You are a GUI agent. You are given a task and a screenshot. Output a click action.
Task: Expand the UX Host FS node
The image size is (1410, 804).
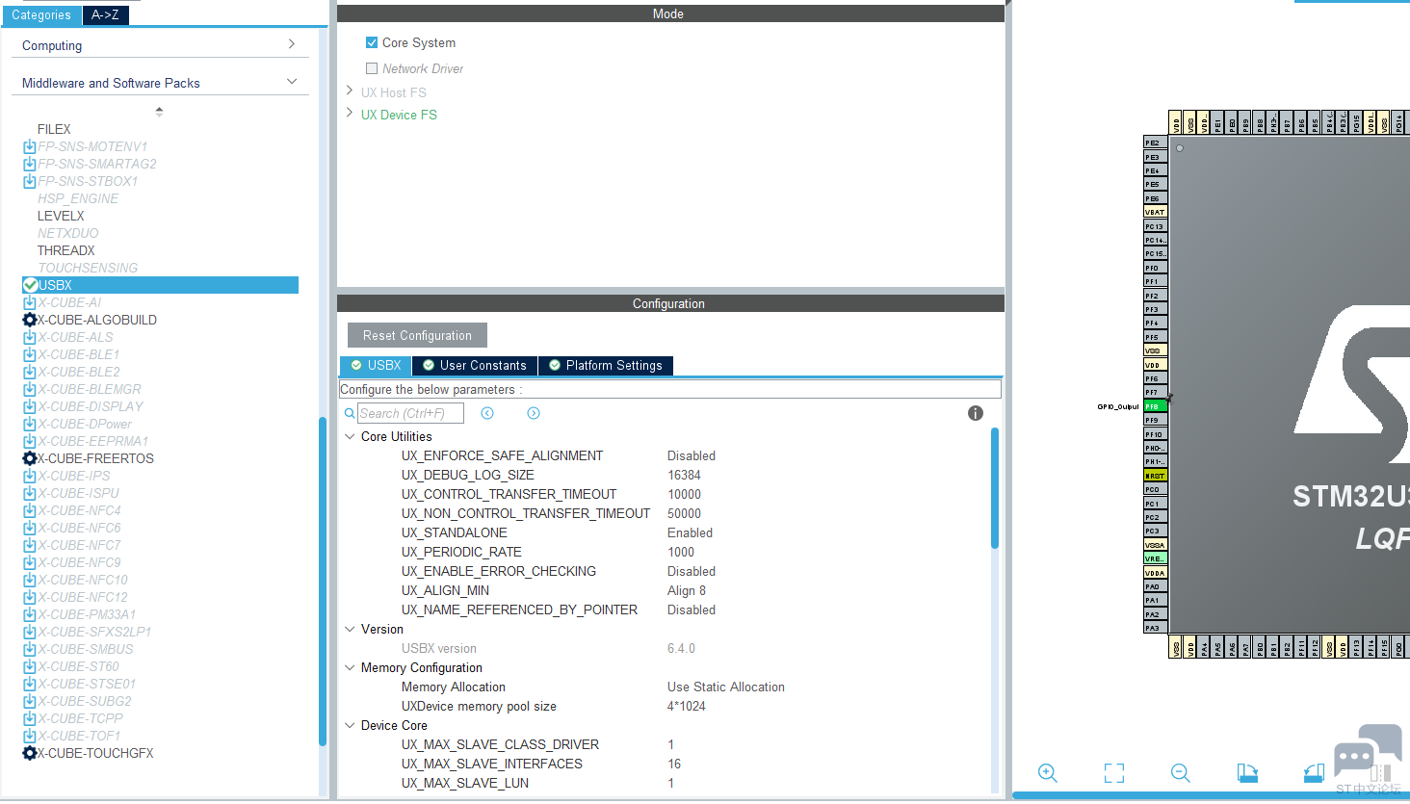point(350,91)
